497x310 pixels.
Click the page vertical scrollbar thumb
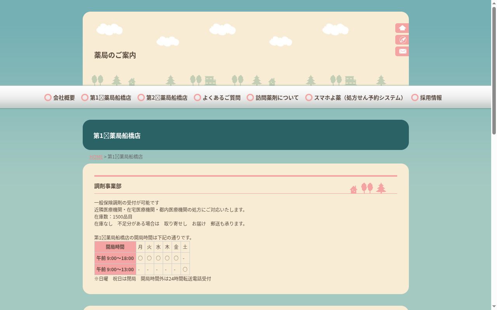pyautogui.click(x=494, y=71)
